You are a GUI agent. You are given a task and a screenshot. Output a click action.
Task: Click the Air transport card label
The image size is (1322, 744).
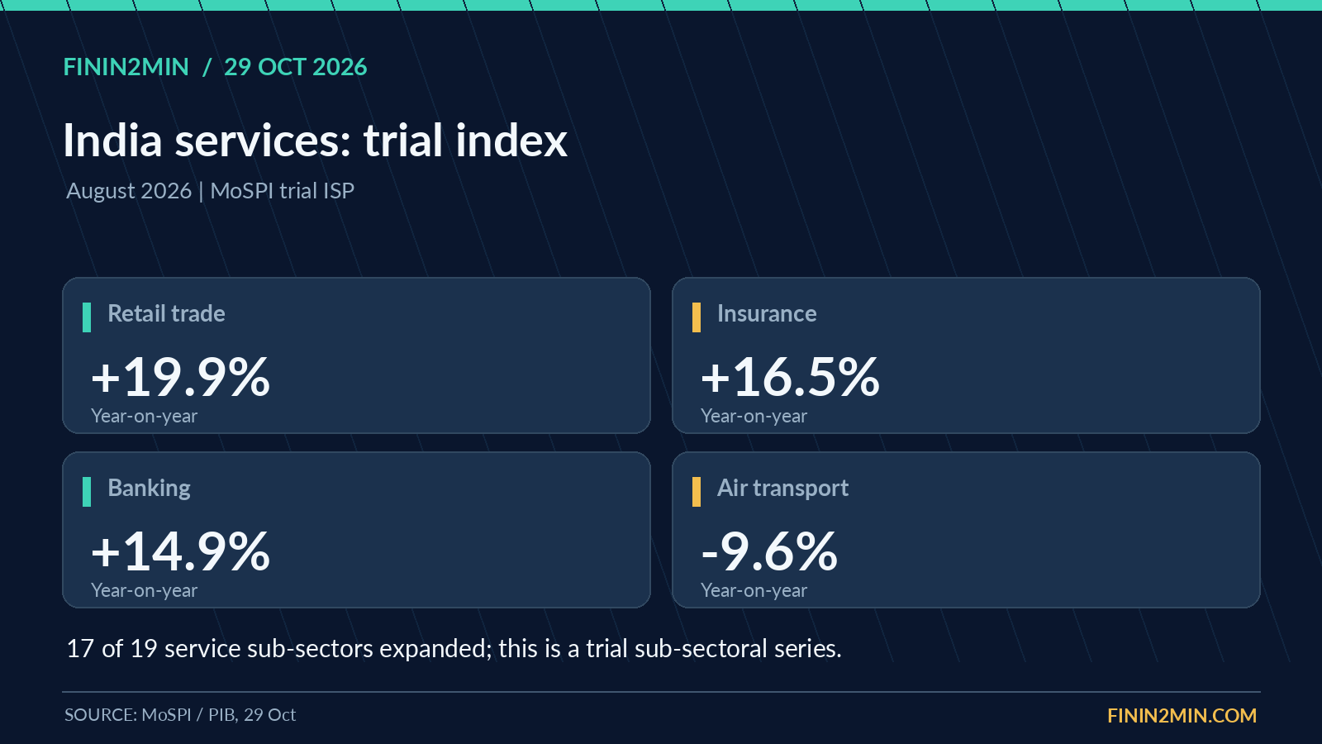tap(782, 489)
